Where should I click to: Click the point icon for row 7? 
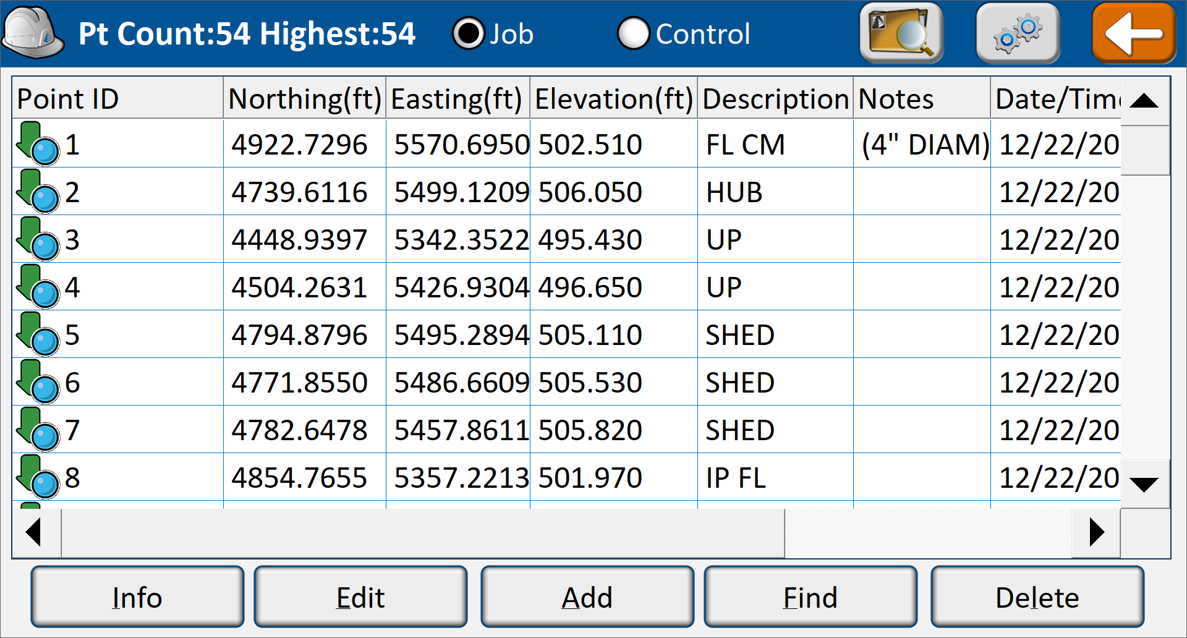pos(38,429)
